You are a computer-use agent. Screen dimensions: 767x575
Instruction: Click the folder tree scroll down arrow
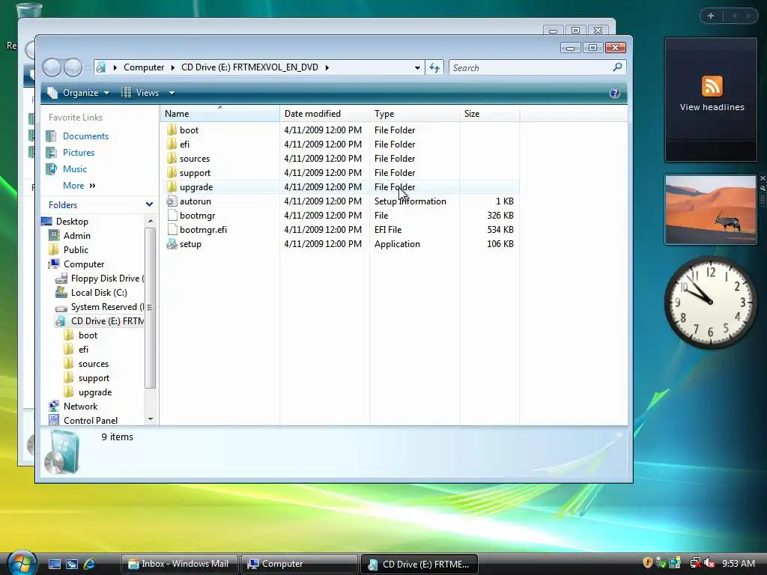click(150, 419)
